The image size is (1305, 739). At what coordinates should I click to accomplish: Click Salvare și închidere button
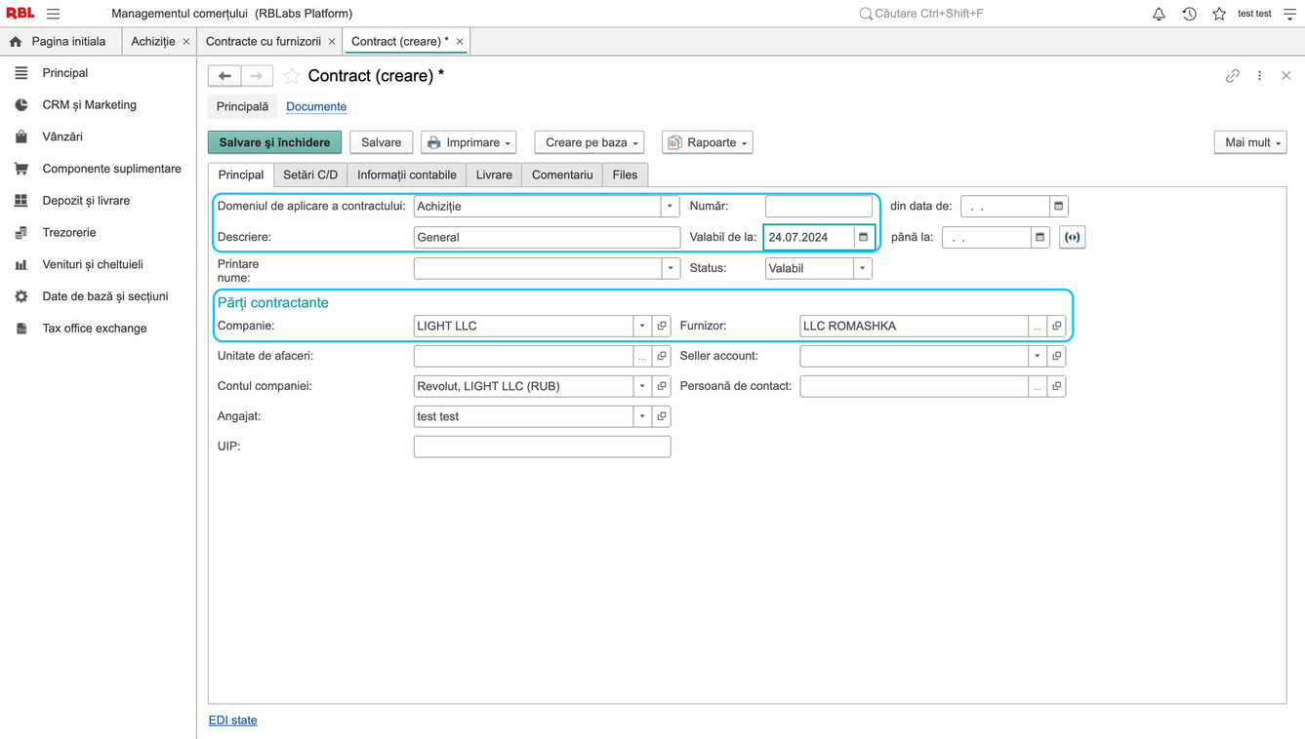275,142
